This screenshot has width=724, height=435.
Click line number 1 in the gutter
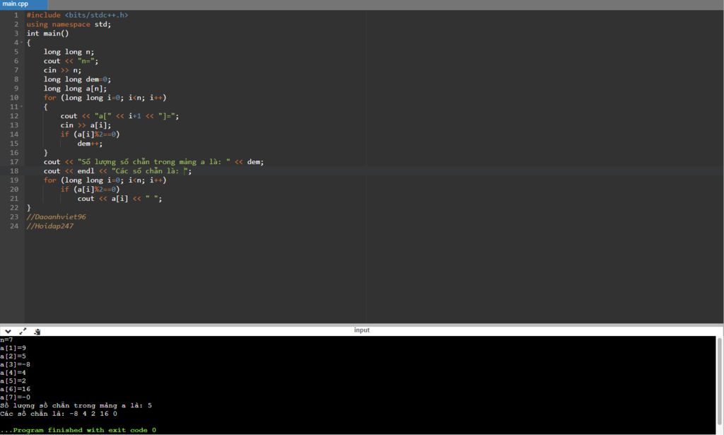(x=16, y=16)
